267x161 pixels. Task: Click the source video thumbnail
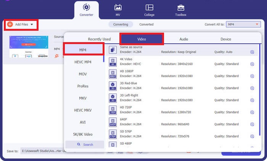point(29,47)
